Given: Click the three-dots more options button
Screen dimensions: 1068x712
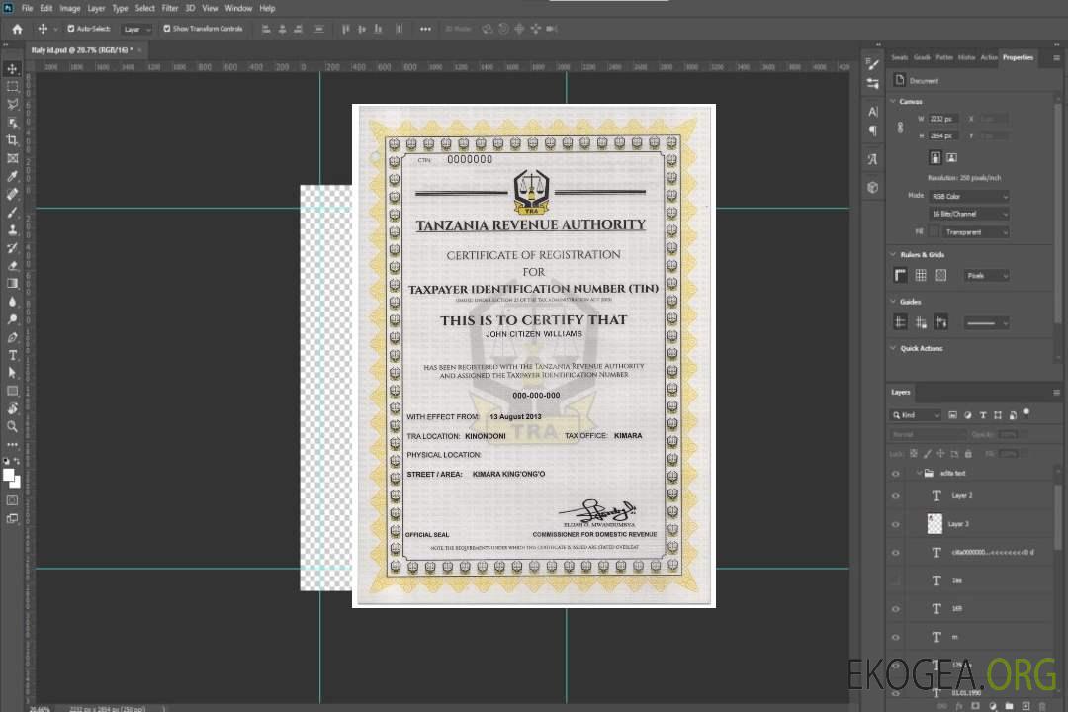Looking at the screenshot, I should point(425,29).
